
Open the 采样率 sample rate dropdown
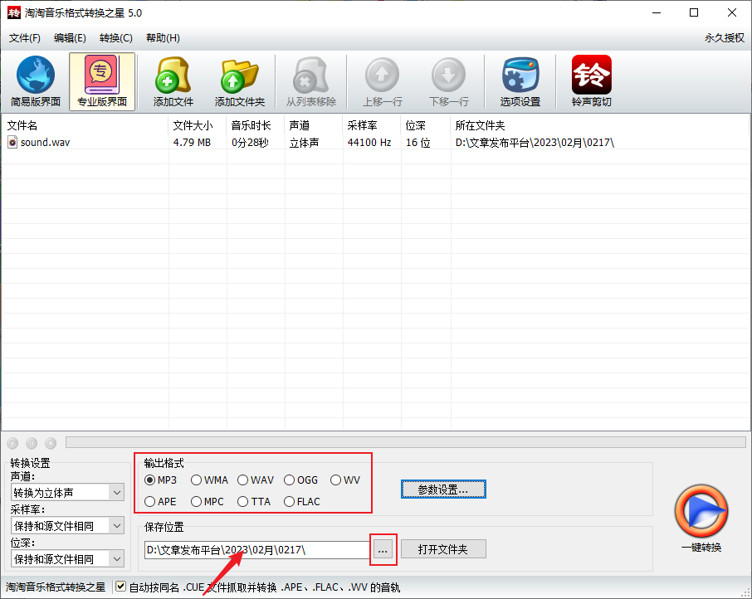pyautogui.click(x=67, y=526)
